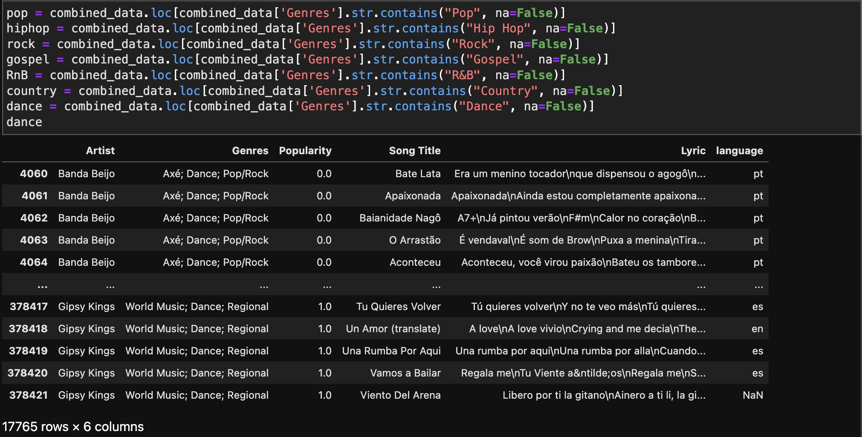Click the language column header
This screenshot has width=862, height=437.
(740, 151)
